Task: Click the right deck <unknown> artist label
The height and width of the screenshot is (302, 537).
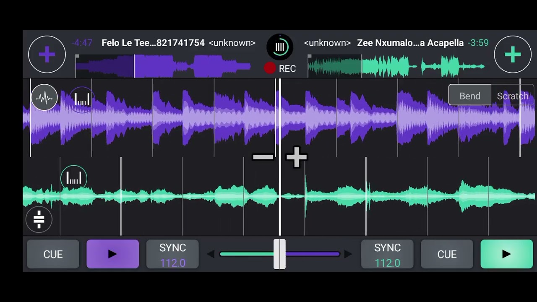Action: [327, 43]
